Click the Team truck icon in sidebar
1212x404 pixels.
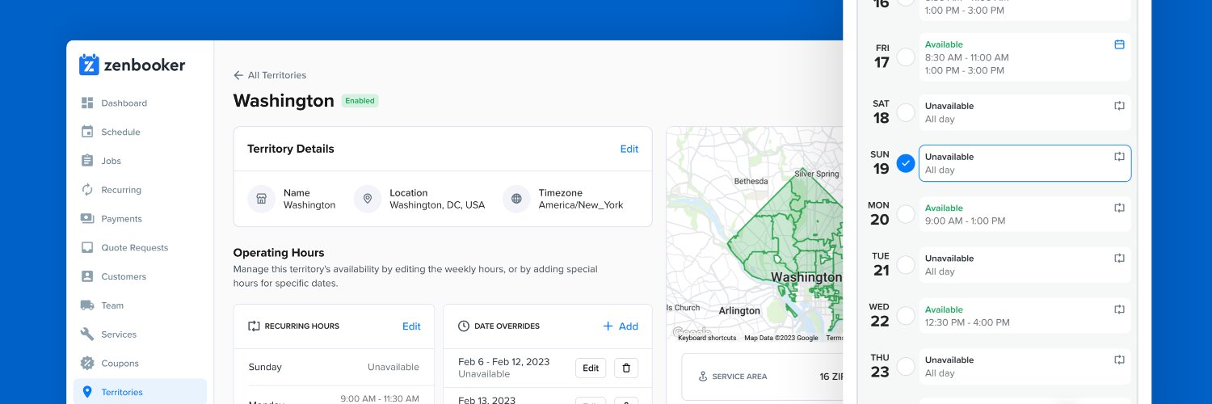pyautogui.click(x=87, y=305)
